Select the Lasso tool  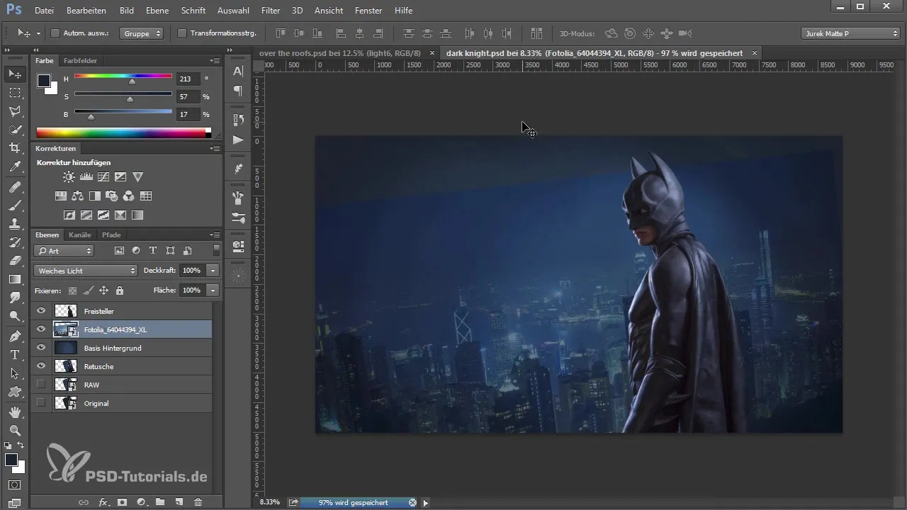coord(15,111)
